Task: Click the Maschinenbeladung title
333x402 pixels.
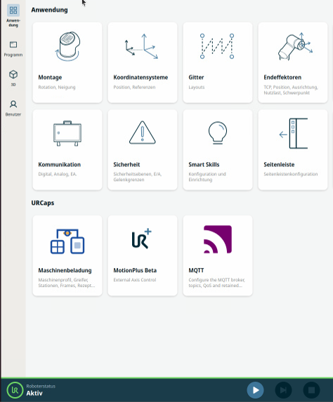Action: [65, 271]
